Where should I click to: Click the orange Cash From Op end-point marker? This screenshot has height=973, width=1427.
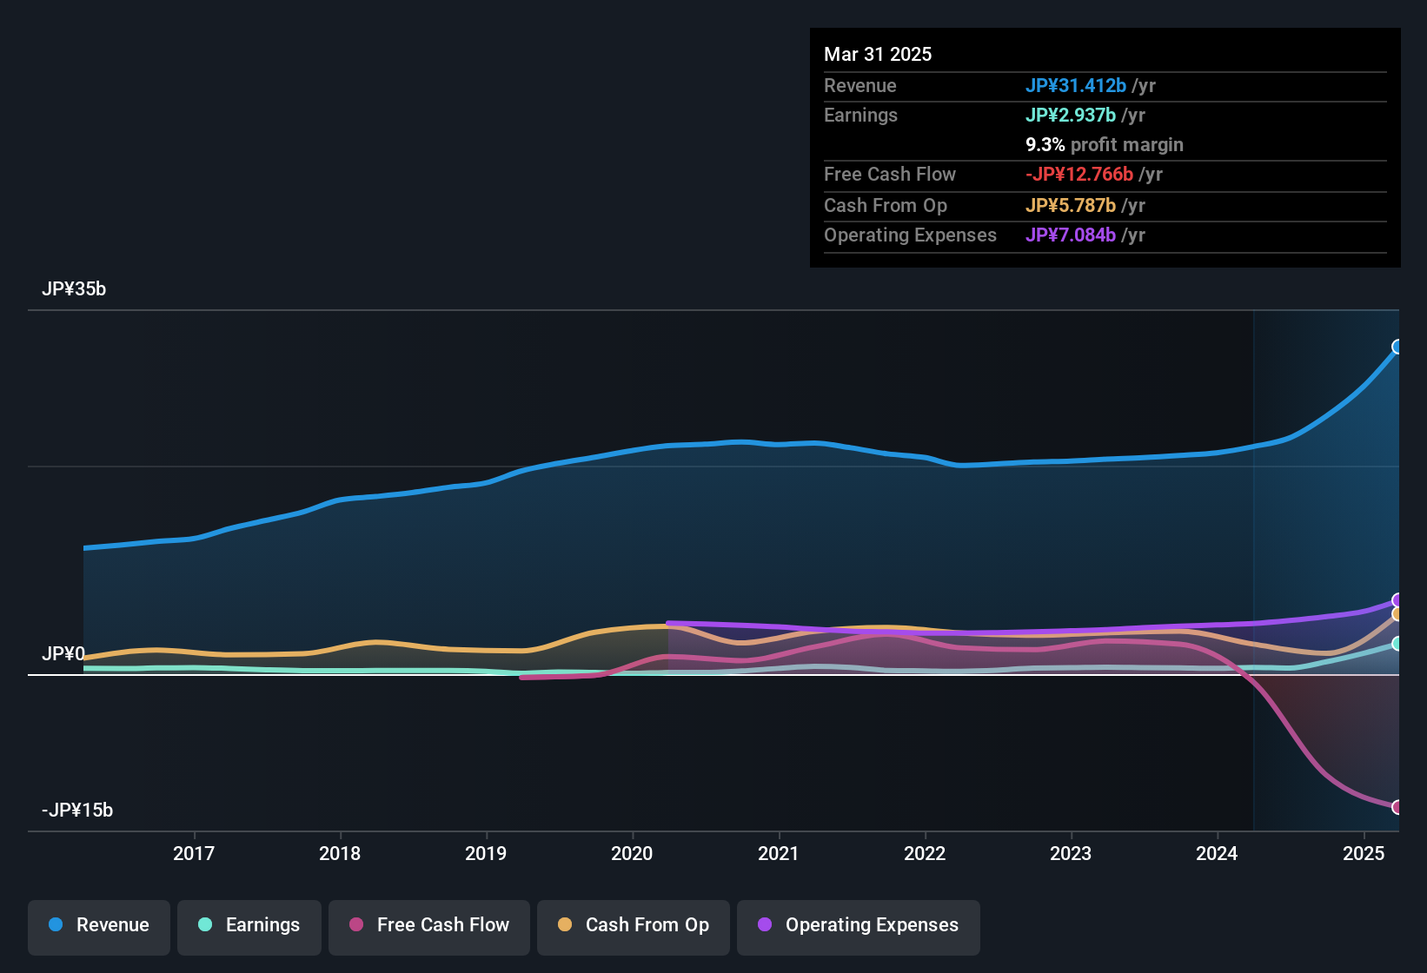[1397, 614]
